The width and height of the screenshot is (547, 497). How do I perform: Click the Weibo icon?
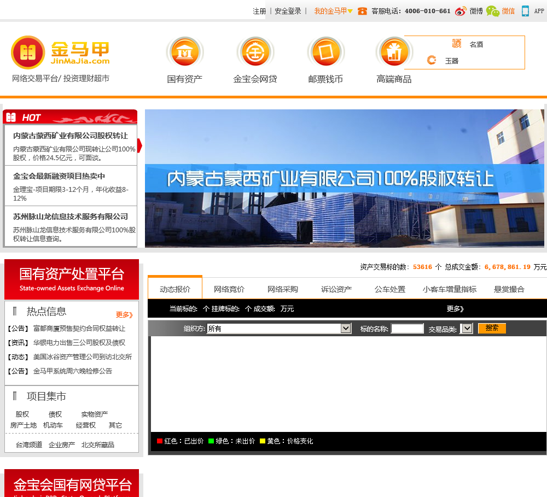(x=461, y=11)
